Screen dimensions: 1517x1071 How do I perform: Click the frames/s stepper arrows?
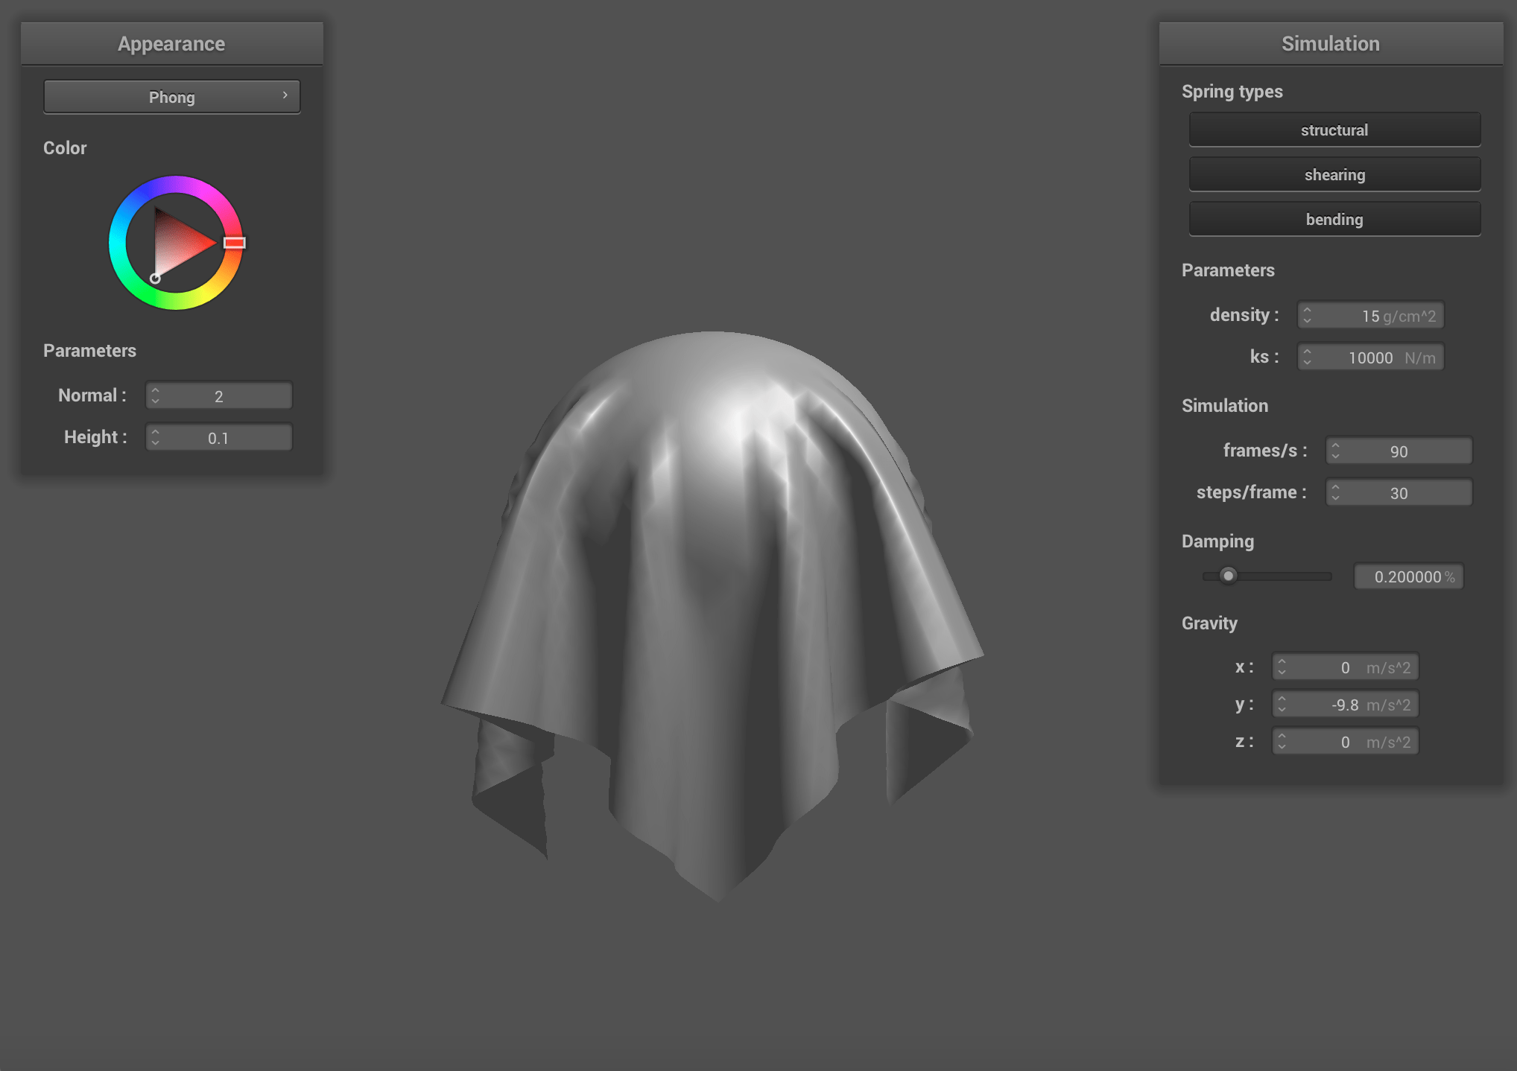pos(1335,451)
